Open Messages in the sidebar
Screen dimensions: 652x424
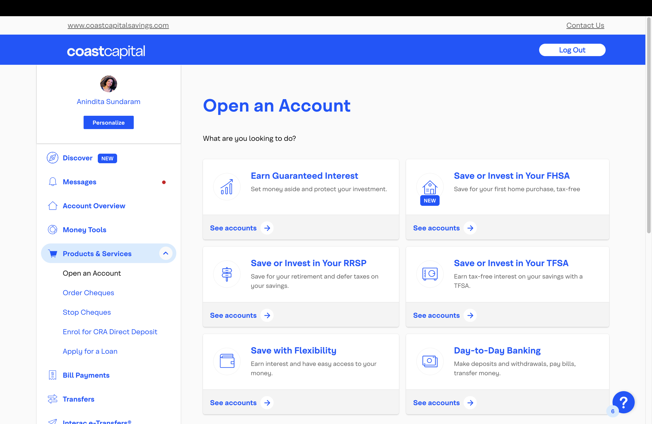click(80, 182)
